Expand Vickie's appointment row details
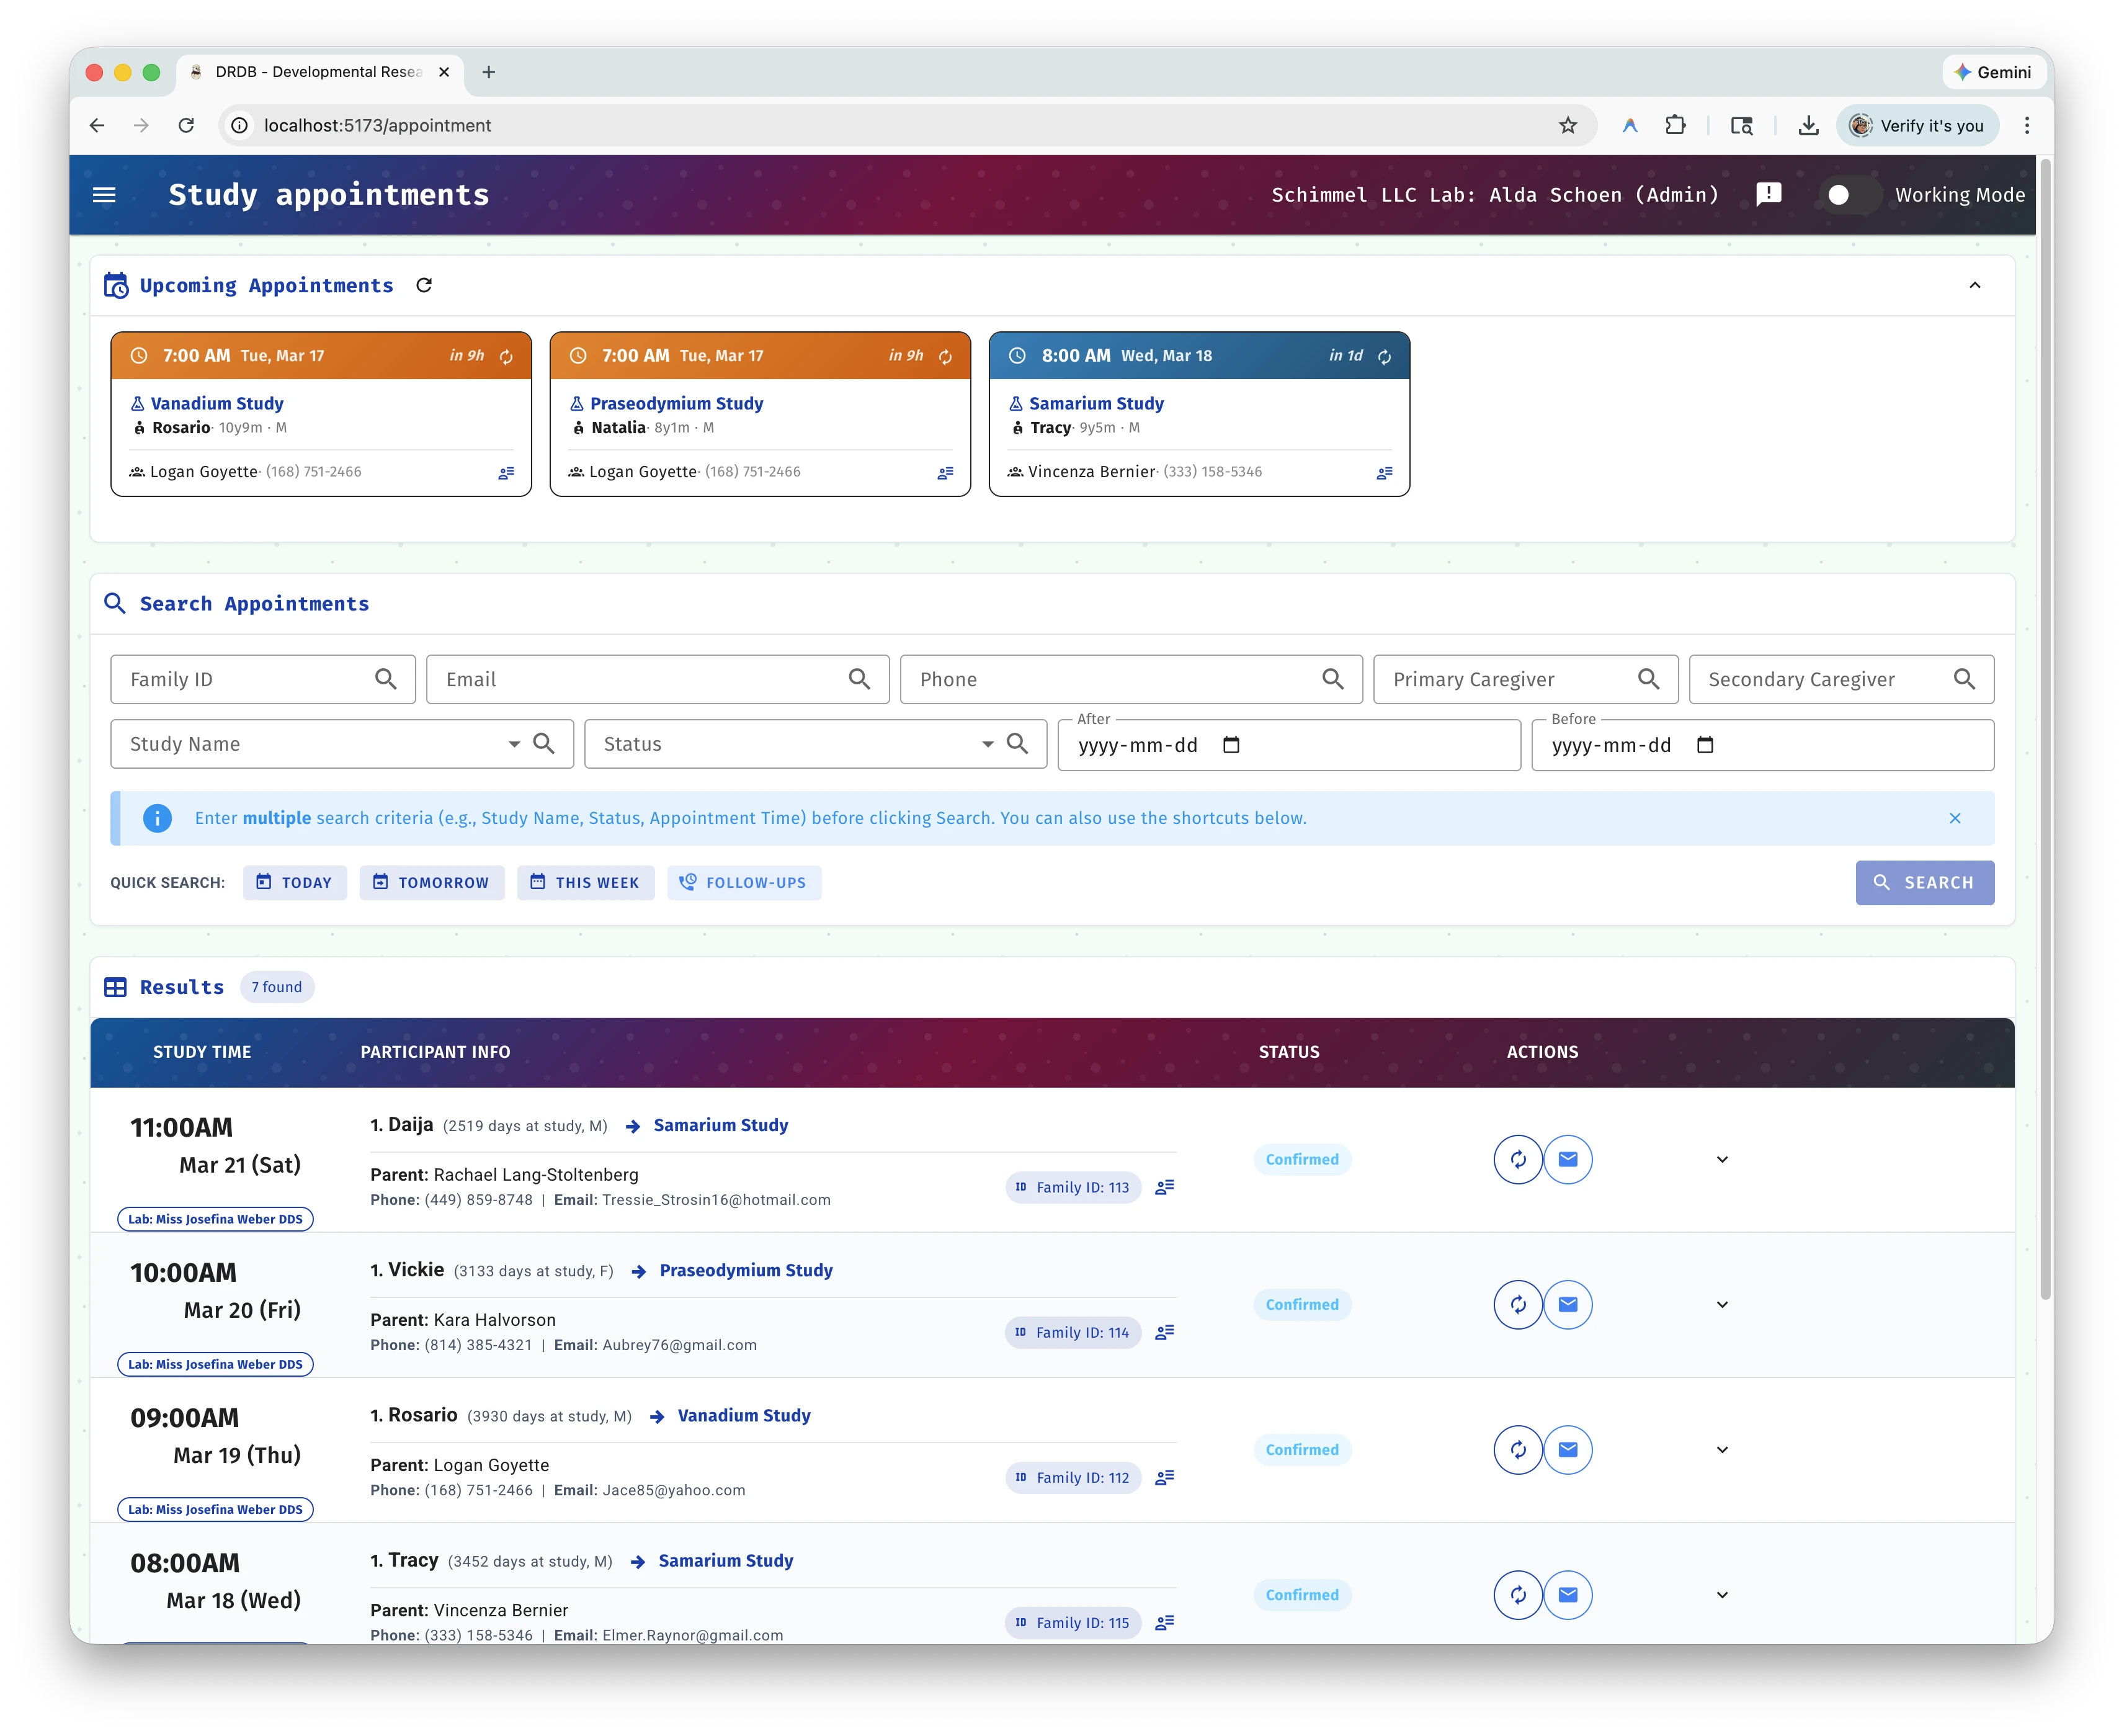 [1721, 1304]
